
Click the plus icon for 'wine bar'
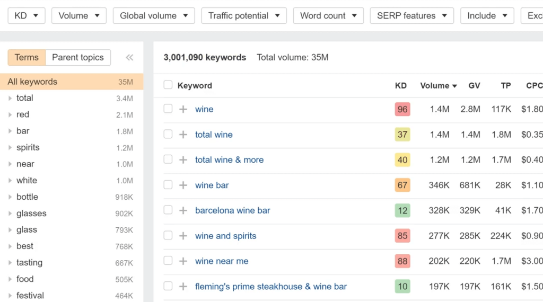pyautogui.click(x=183, y=185)
